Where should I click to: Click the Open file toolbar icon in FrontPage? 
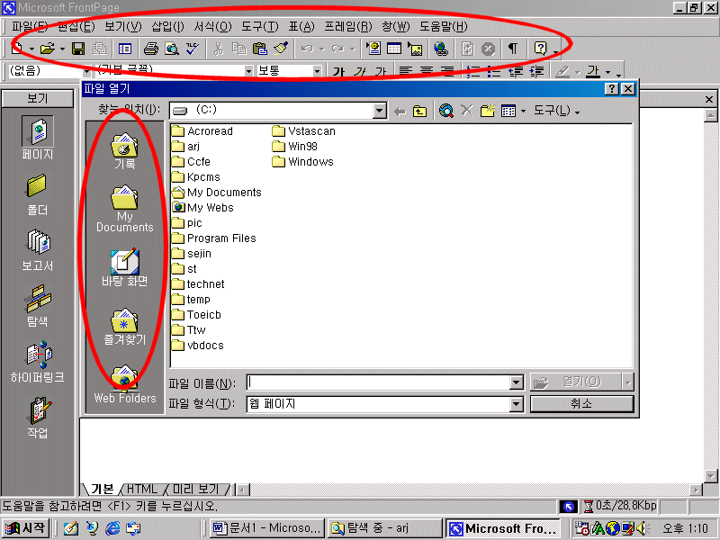47,49
